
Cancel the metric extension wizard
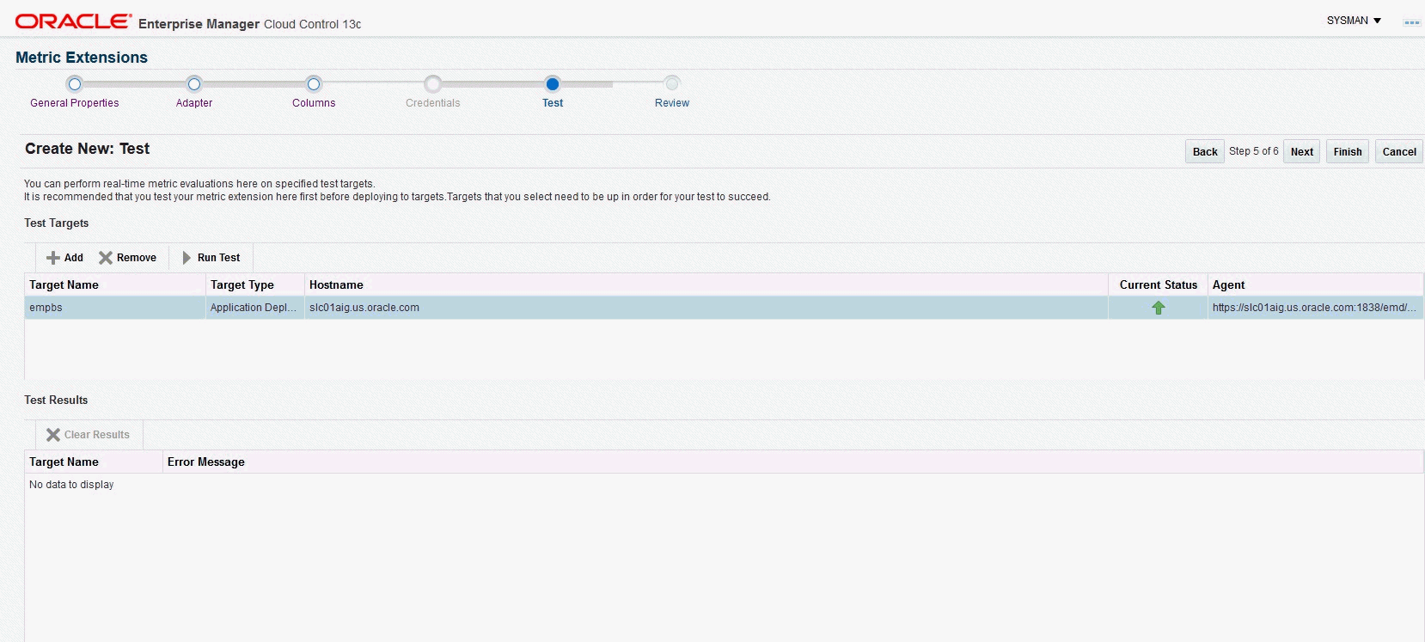pyautogui.click(x=1399, y=151)
